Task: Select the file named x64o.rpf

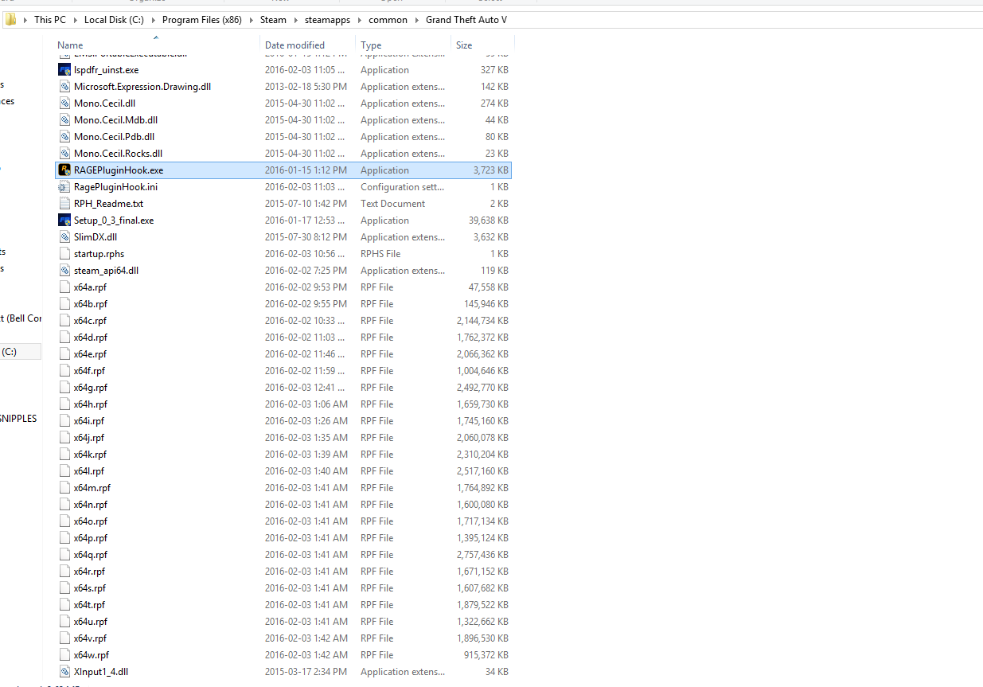Action: pyautogui.click(x=91, y=521)
